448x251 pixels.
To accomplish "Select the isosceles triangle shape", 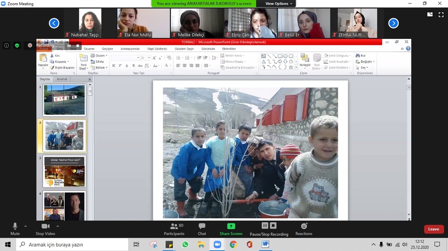I will tap(263, 62).
